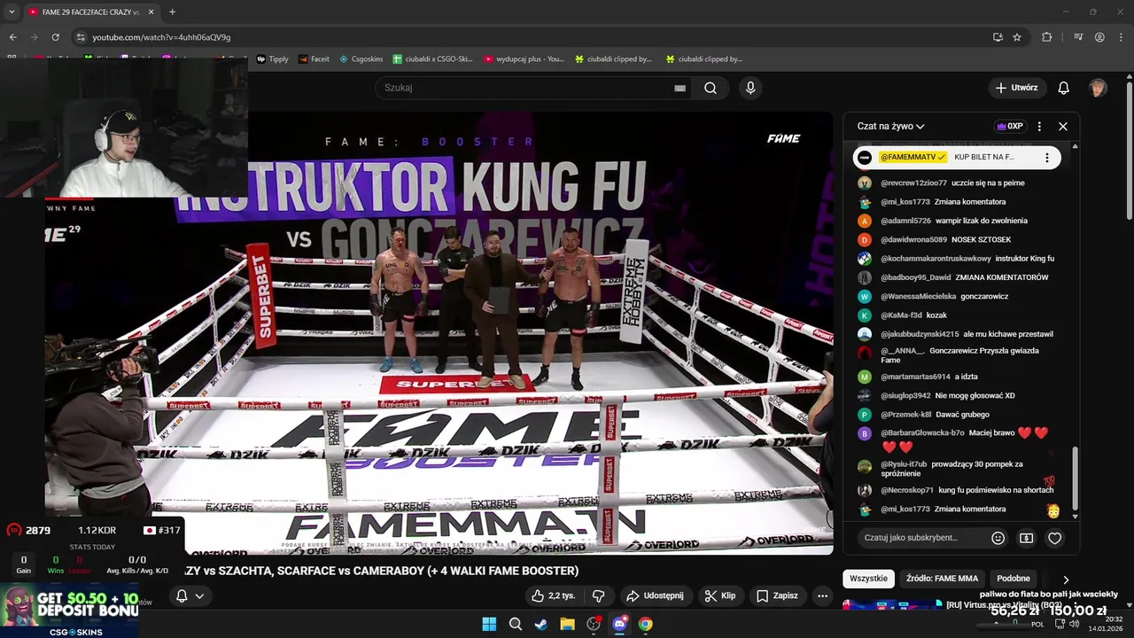Open Csgoskins bookmark
1134x638 pixels.
point(361,59)
